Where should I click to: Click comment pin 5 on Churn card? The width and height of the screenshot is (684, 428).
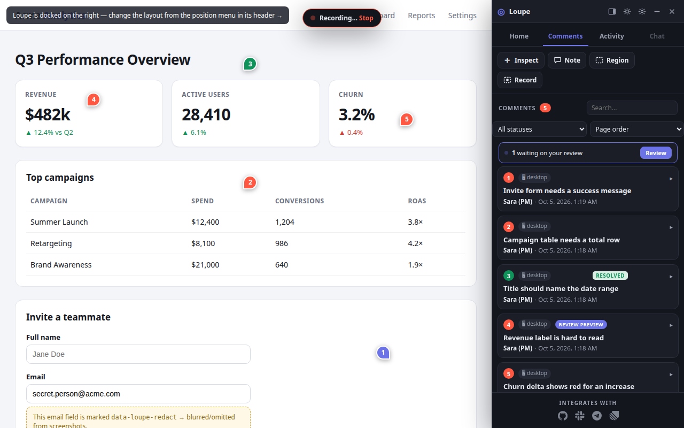[x=407, y=119]
